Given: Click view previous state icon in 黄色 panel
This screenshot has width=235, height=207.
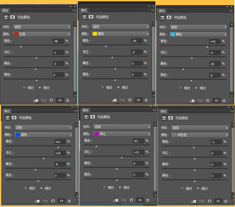Looking at the screenshot, I should (122, 100).
